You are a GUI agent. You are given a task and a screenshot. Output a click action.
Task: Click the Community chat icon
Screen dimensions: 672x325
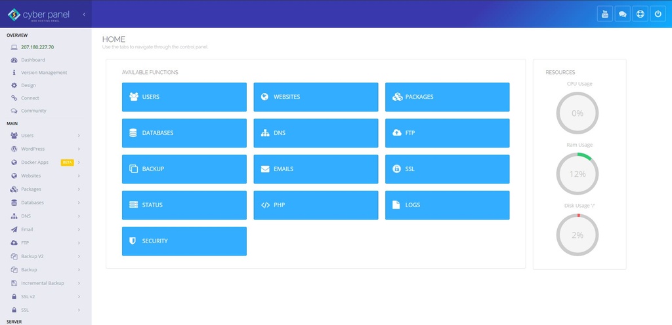pos(14,111)
